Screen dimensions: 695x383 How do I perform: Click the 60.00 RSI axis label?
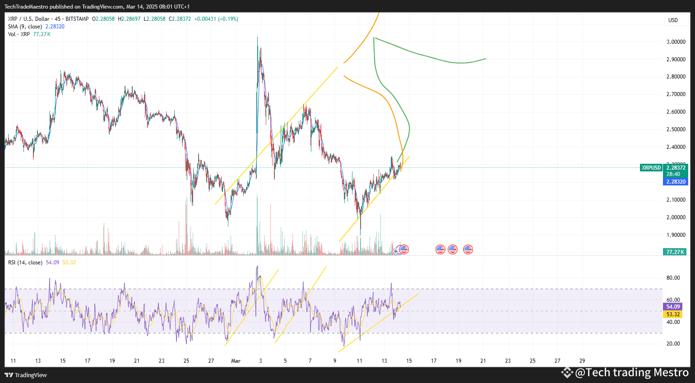673,300
